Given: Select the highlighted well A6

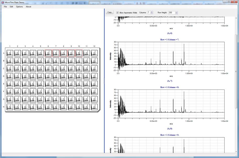Looking at the screenshot, I should click(x=48, y=53).
